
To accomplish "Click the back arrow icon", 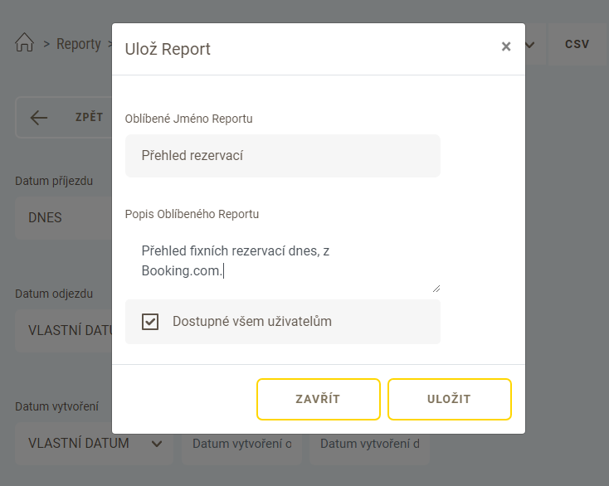I will (x=39, y=117).
